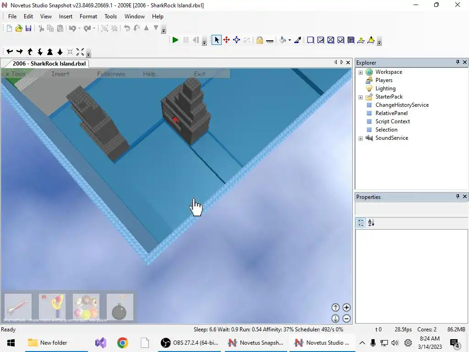This screenshot has height=352, width=469.
Task: Click the Ungroup selection icon
Action: [114, 28]
